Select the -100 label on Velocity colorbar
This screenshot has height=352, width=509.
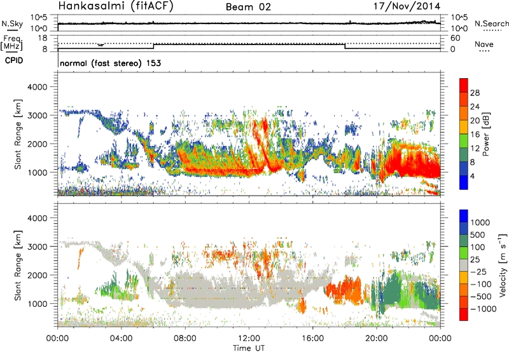click(481, 284)
